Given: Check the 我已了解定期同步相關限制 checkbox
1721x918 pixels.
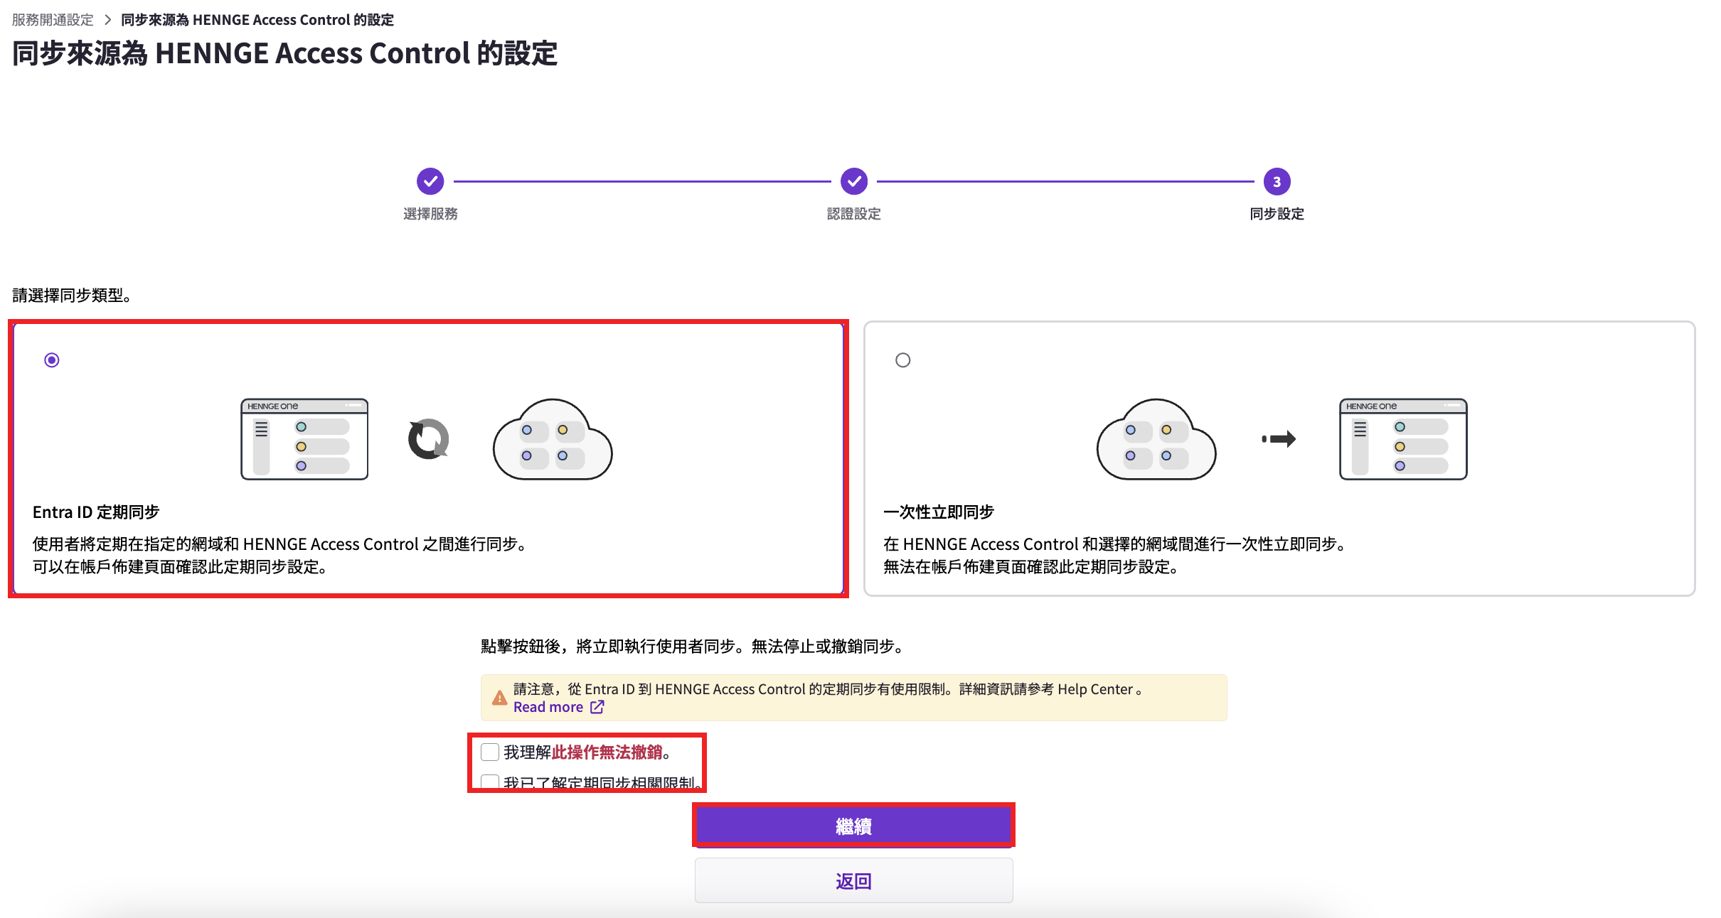Looking at the screenshot, I should pyautogui.click(x=490, y=782).
